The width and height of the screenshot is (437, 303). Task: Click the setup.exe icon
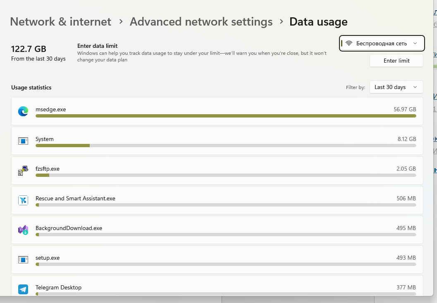click(x=23, y=260)
